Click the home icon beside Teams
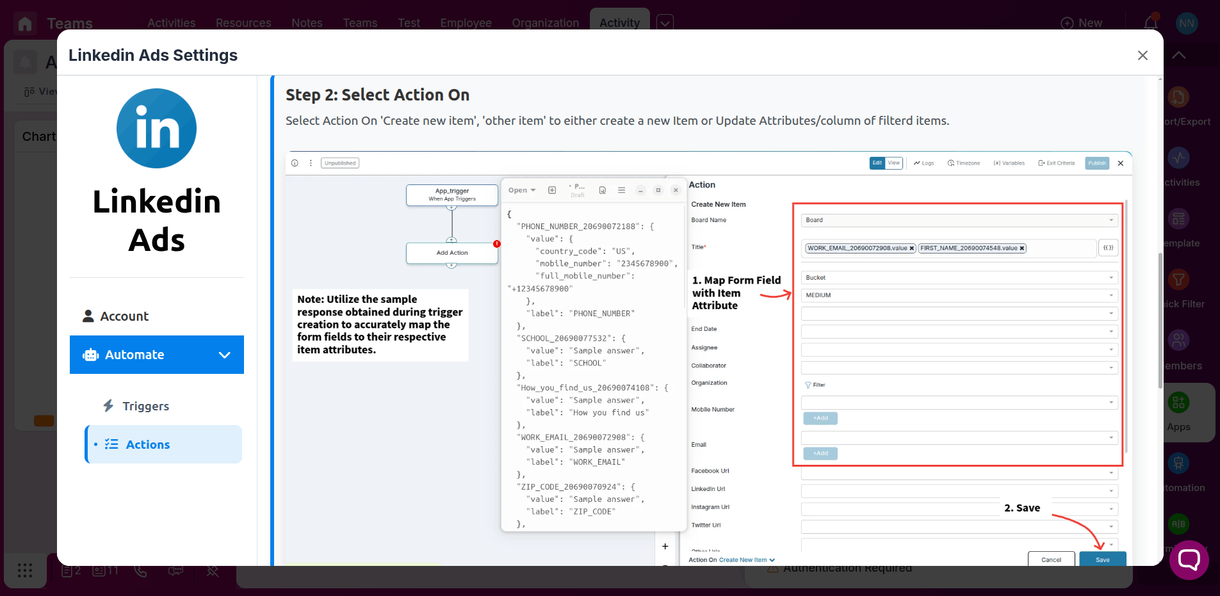The image size is (1220, 596). (x=25, y=24)
